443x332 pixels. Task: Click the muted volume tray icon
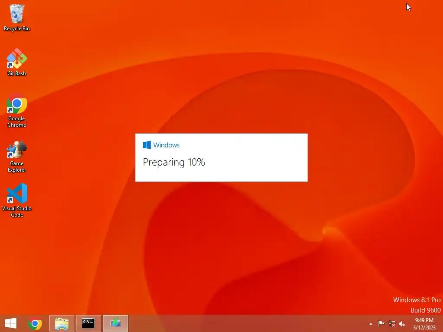pos(402,324)
